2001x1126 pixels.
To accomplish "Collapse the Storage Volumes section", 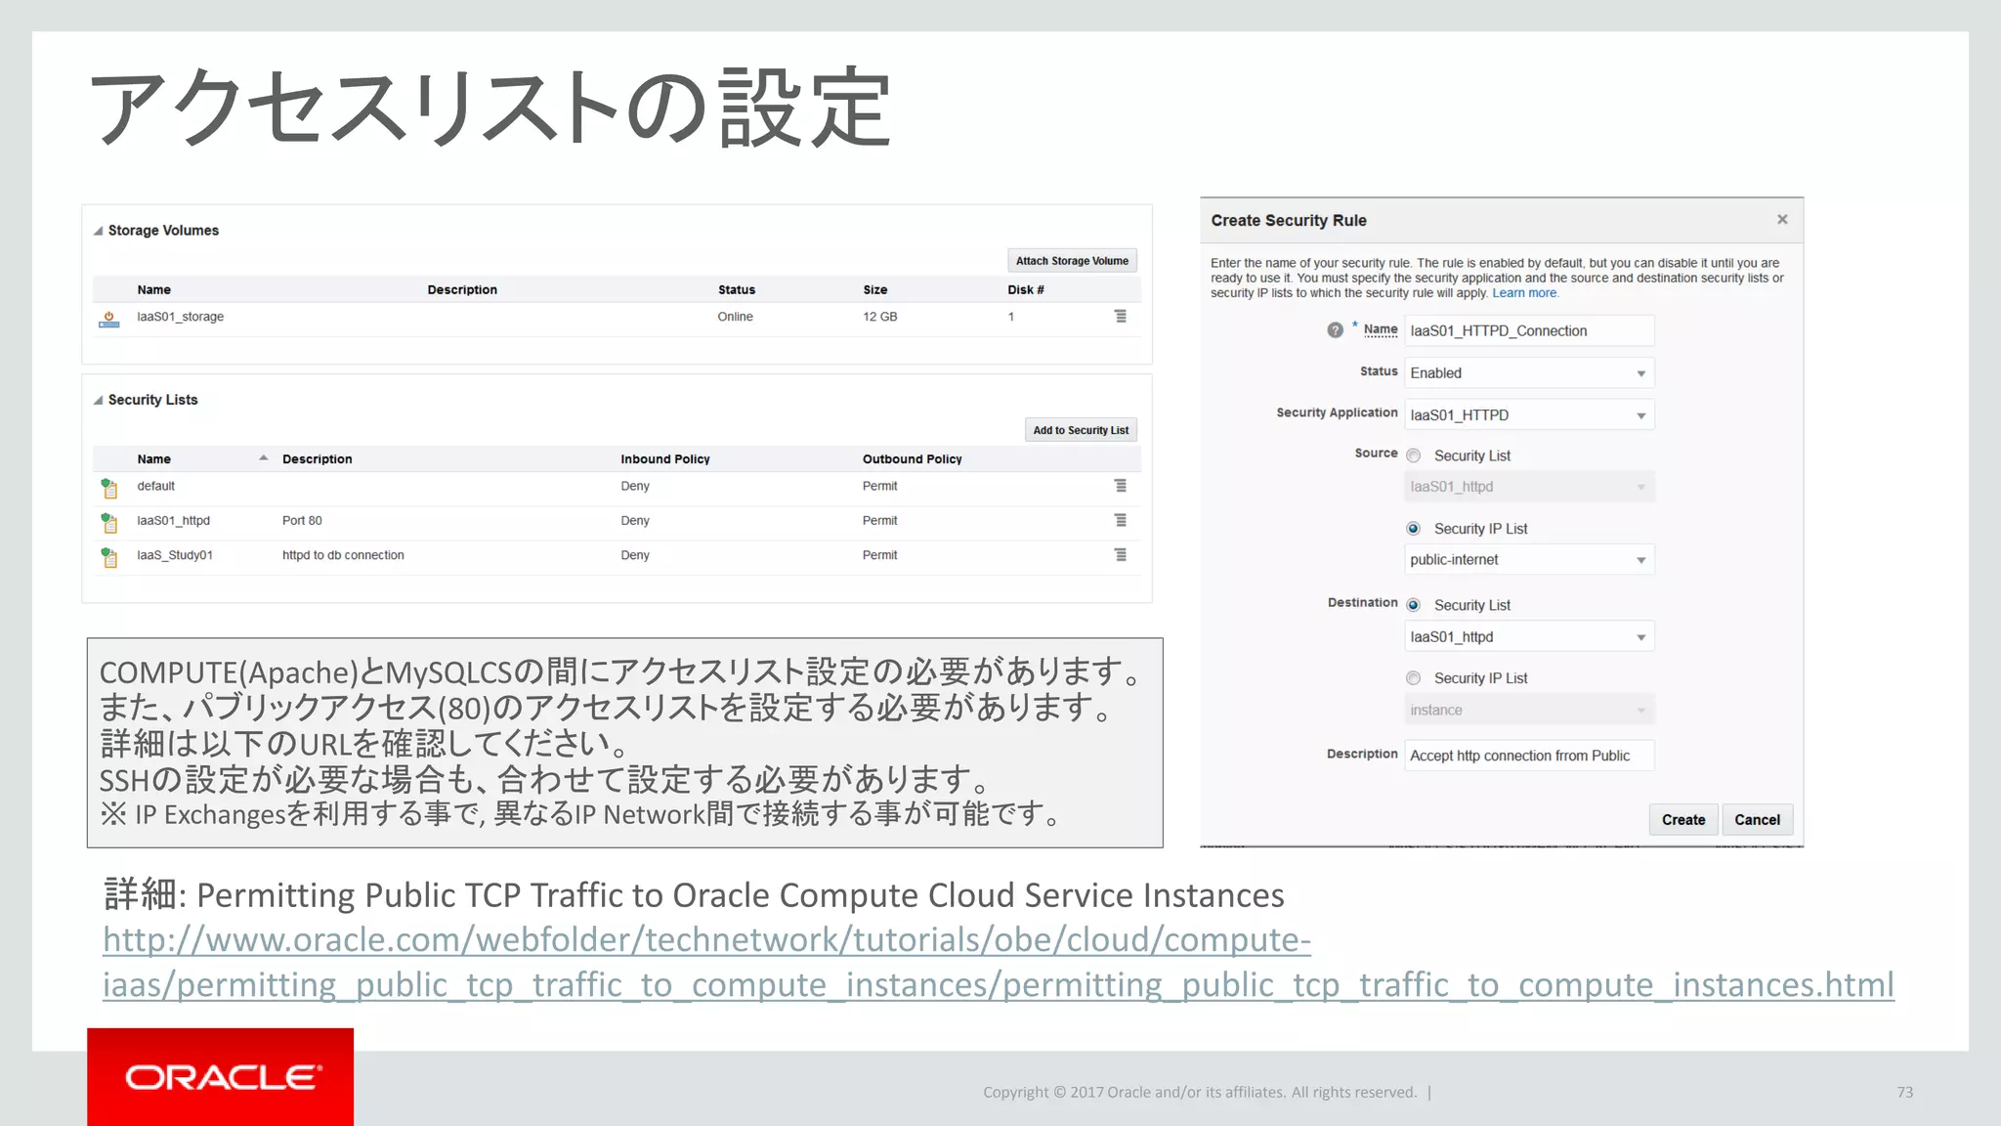I will (98, 231).
